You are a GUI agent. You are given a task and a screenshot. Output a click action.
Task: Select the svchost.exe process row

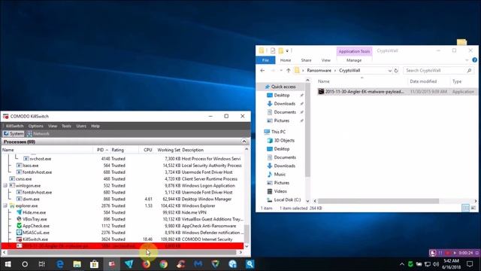(123, 159)
